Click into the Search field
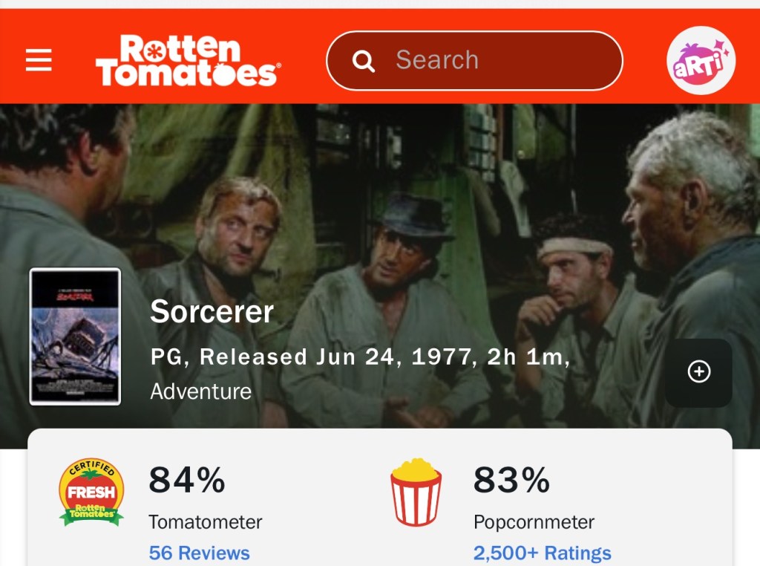 pos(490,60)
